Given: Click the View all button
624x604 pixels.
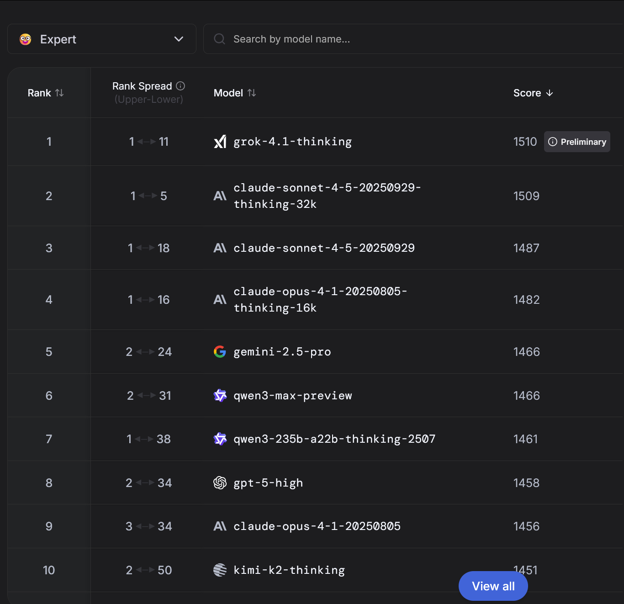Looking at the screenshot, I should pyautogui.click(x=493, y=586).
